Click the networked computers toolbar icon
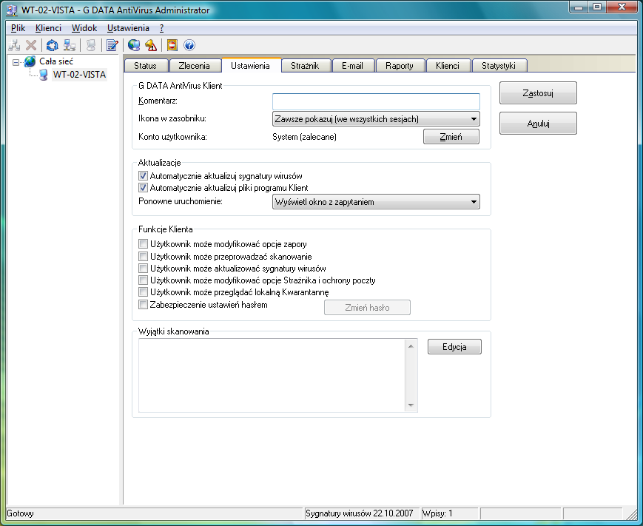This screenshot has height=526, width=643. pos(70,45)
